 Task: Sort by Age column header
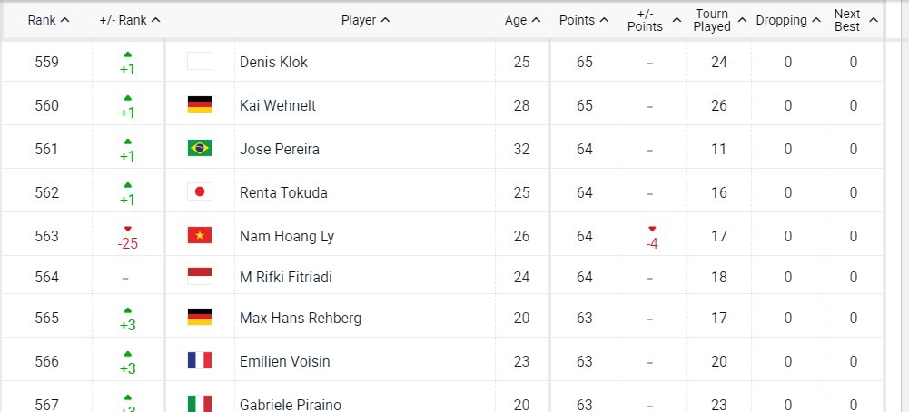(522, 20)
